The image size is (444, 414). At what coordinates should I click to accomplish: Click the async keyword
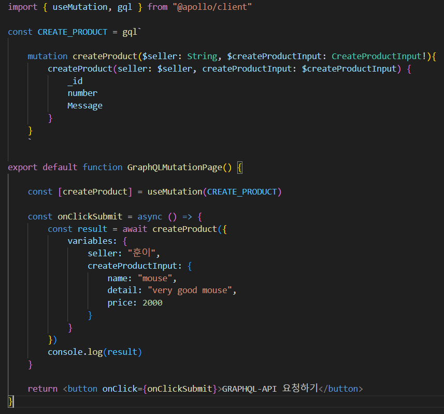tap(150, 217)
